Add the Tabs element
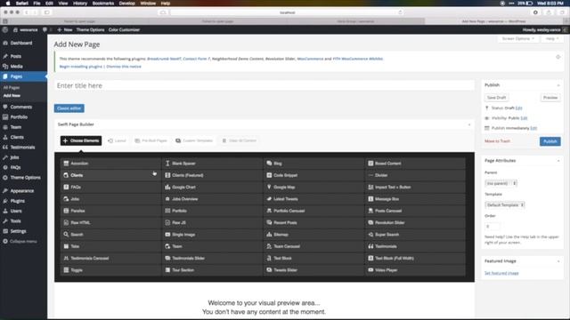The height and width of the screenshot is (320, 570). point(110,246)
